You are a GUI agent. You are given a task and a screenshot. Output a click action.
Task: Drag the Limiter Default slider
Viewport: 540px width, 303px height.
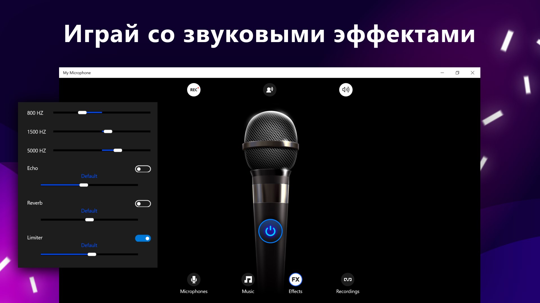coord(92,254)
